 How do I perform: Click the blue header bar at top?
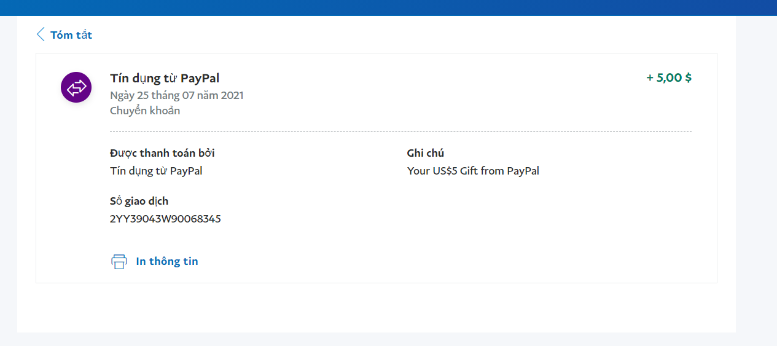[x=388, y=7]
